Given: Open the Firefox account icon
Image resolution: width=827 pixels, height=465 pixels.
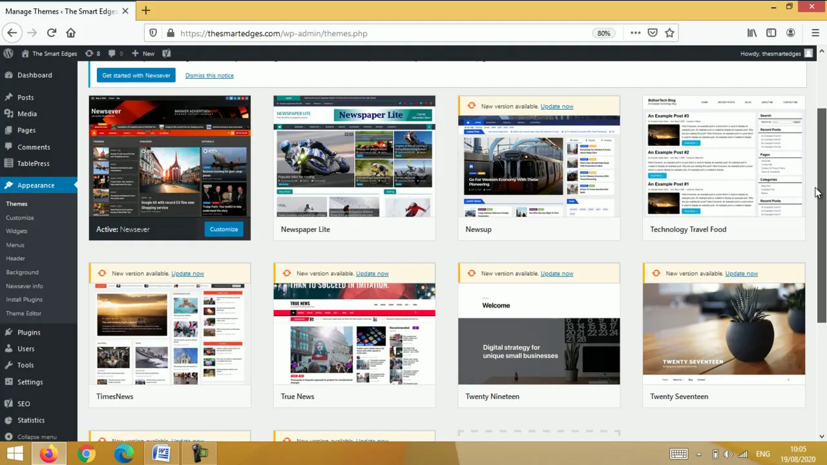Looking at the screenshot, I should coord(791,33).
